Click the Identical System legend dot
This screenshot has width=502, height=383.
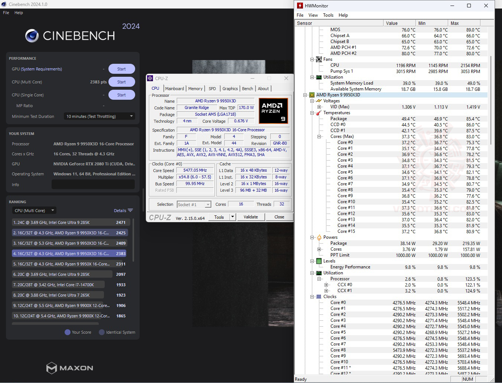(x=101, y=332)
